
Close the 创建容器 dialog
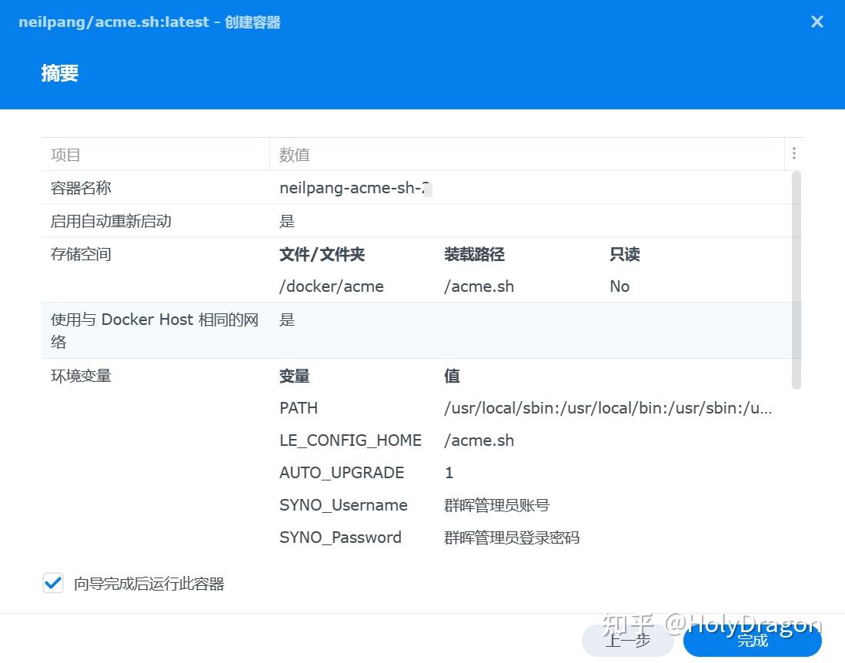coord(817,22)
